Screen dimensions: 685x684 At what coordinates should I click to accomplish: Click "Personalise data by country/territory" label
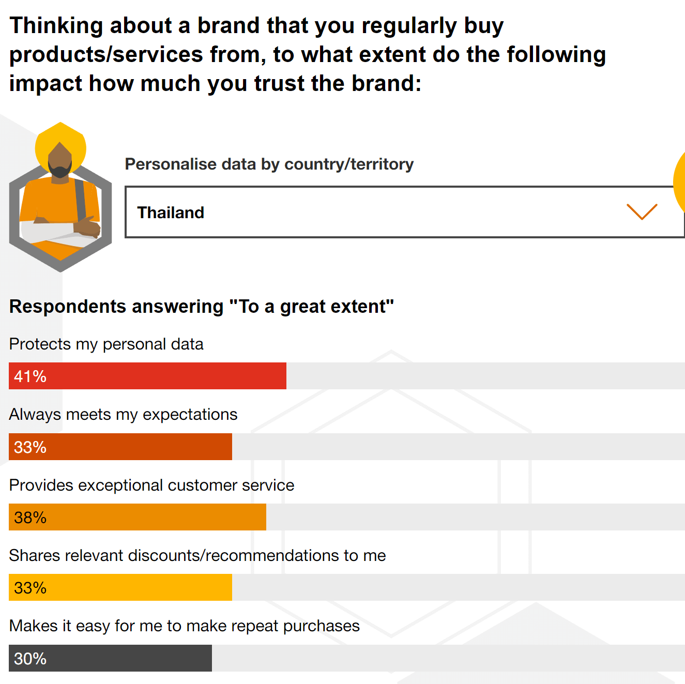(x=269, y=164)
